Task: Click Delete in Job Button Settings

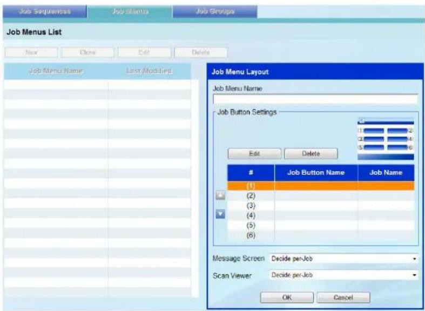Action: point(311,153)
